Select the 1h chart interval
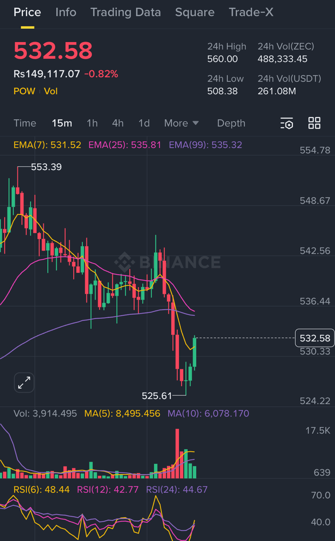The width and height of the screenshot is (335, 541). pyautogui.click(x=92, y=123)
